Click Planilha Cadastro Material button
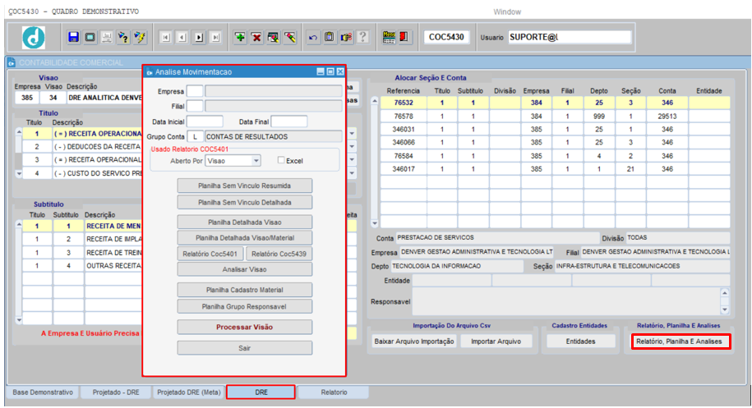The image size is (752, 408). point(245,290)
